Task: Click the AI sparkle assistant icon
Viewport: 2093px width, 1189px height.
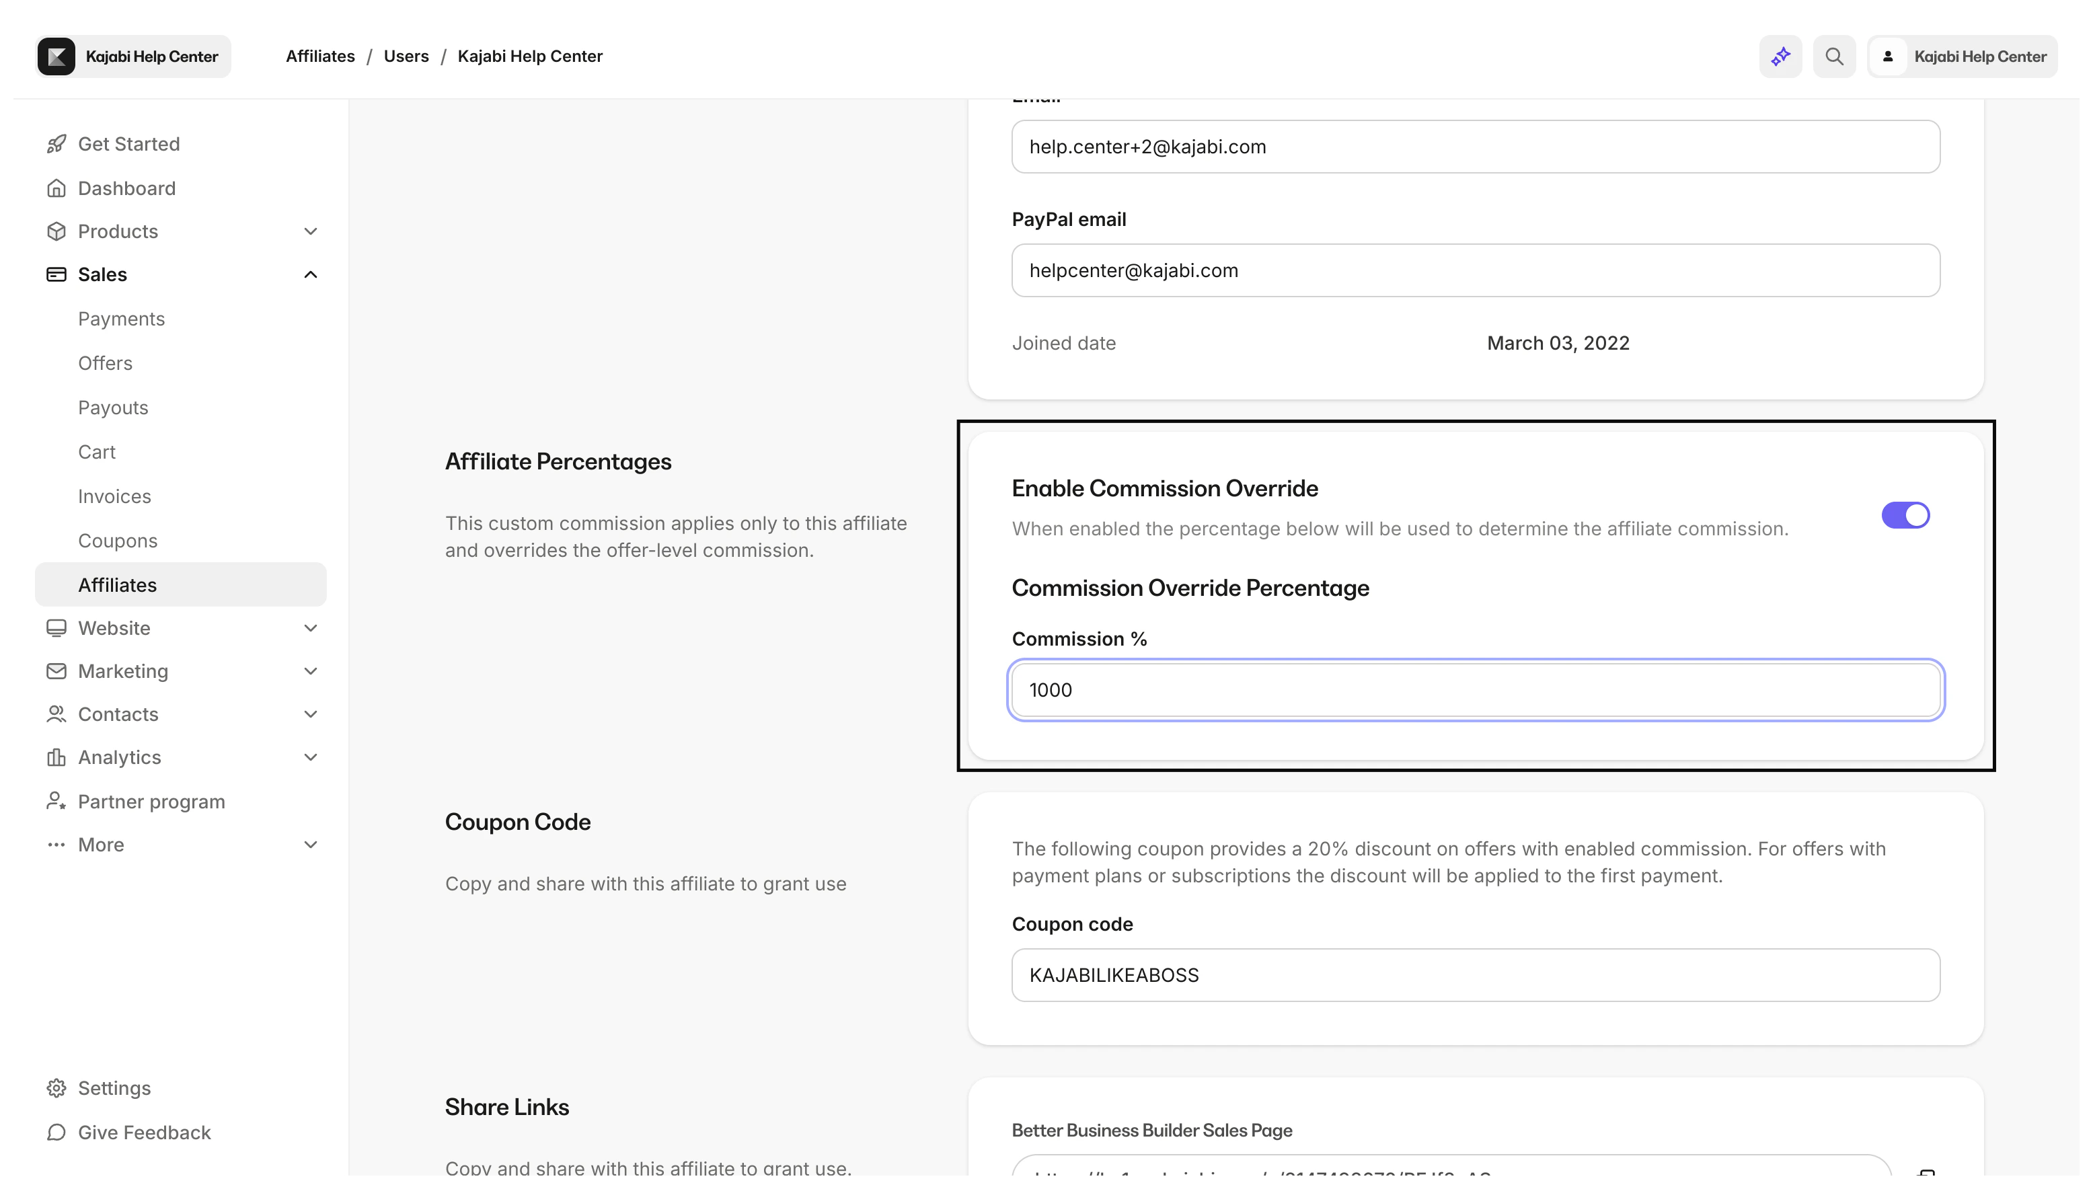Action: [1780, 56]
